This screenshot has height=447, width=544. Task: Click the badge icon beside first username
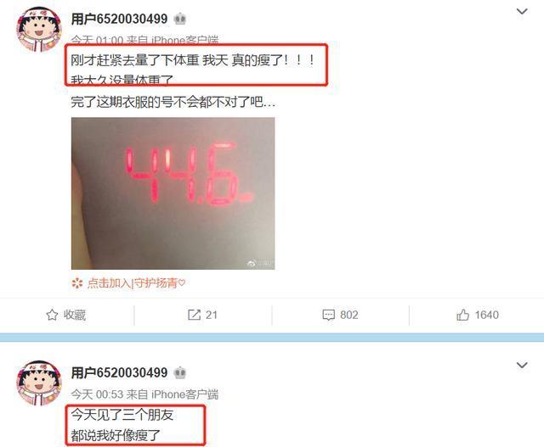pos(179,19)
